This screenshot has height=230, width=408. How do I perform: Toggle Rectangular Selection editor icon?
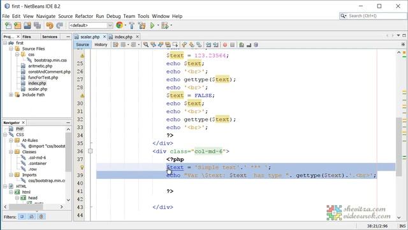click(x=175, y=45)
